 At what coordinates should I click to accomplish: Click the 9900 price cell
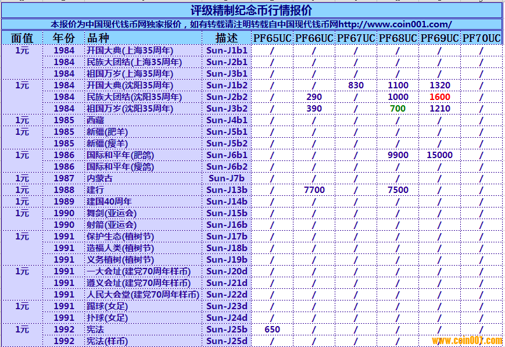(x=398, y=155)
